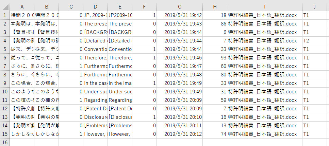329x146 pixels.
Task: Click row header 12
Action: pyautogui.click(x=5, y=109)
